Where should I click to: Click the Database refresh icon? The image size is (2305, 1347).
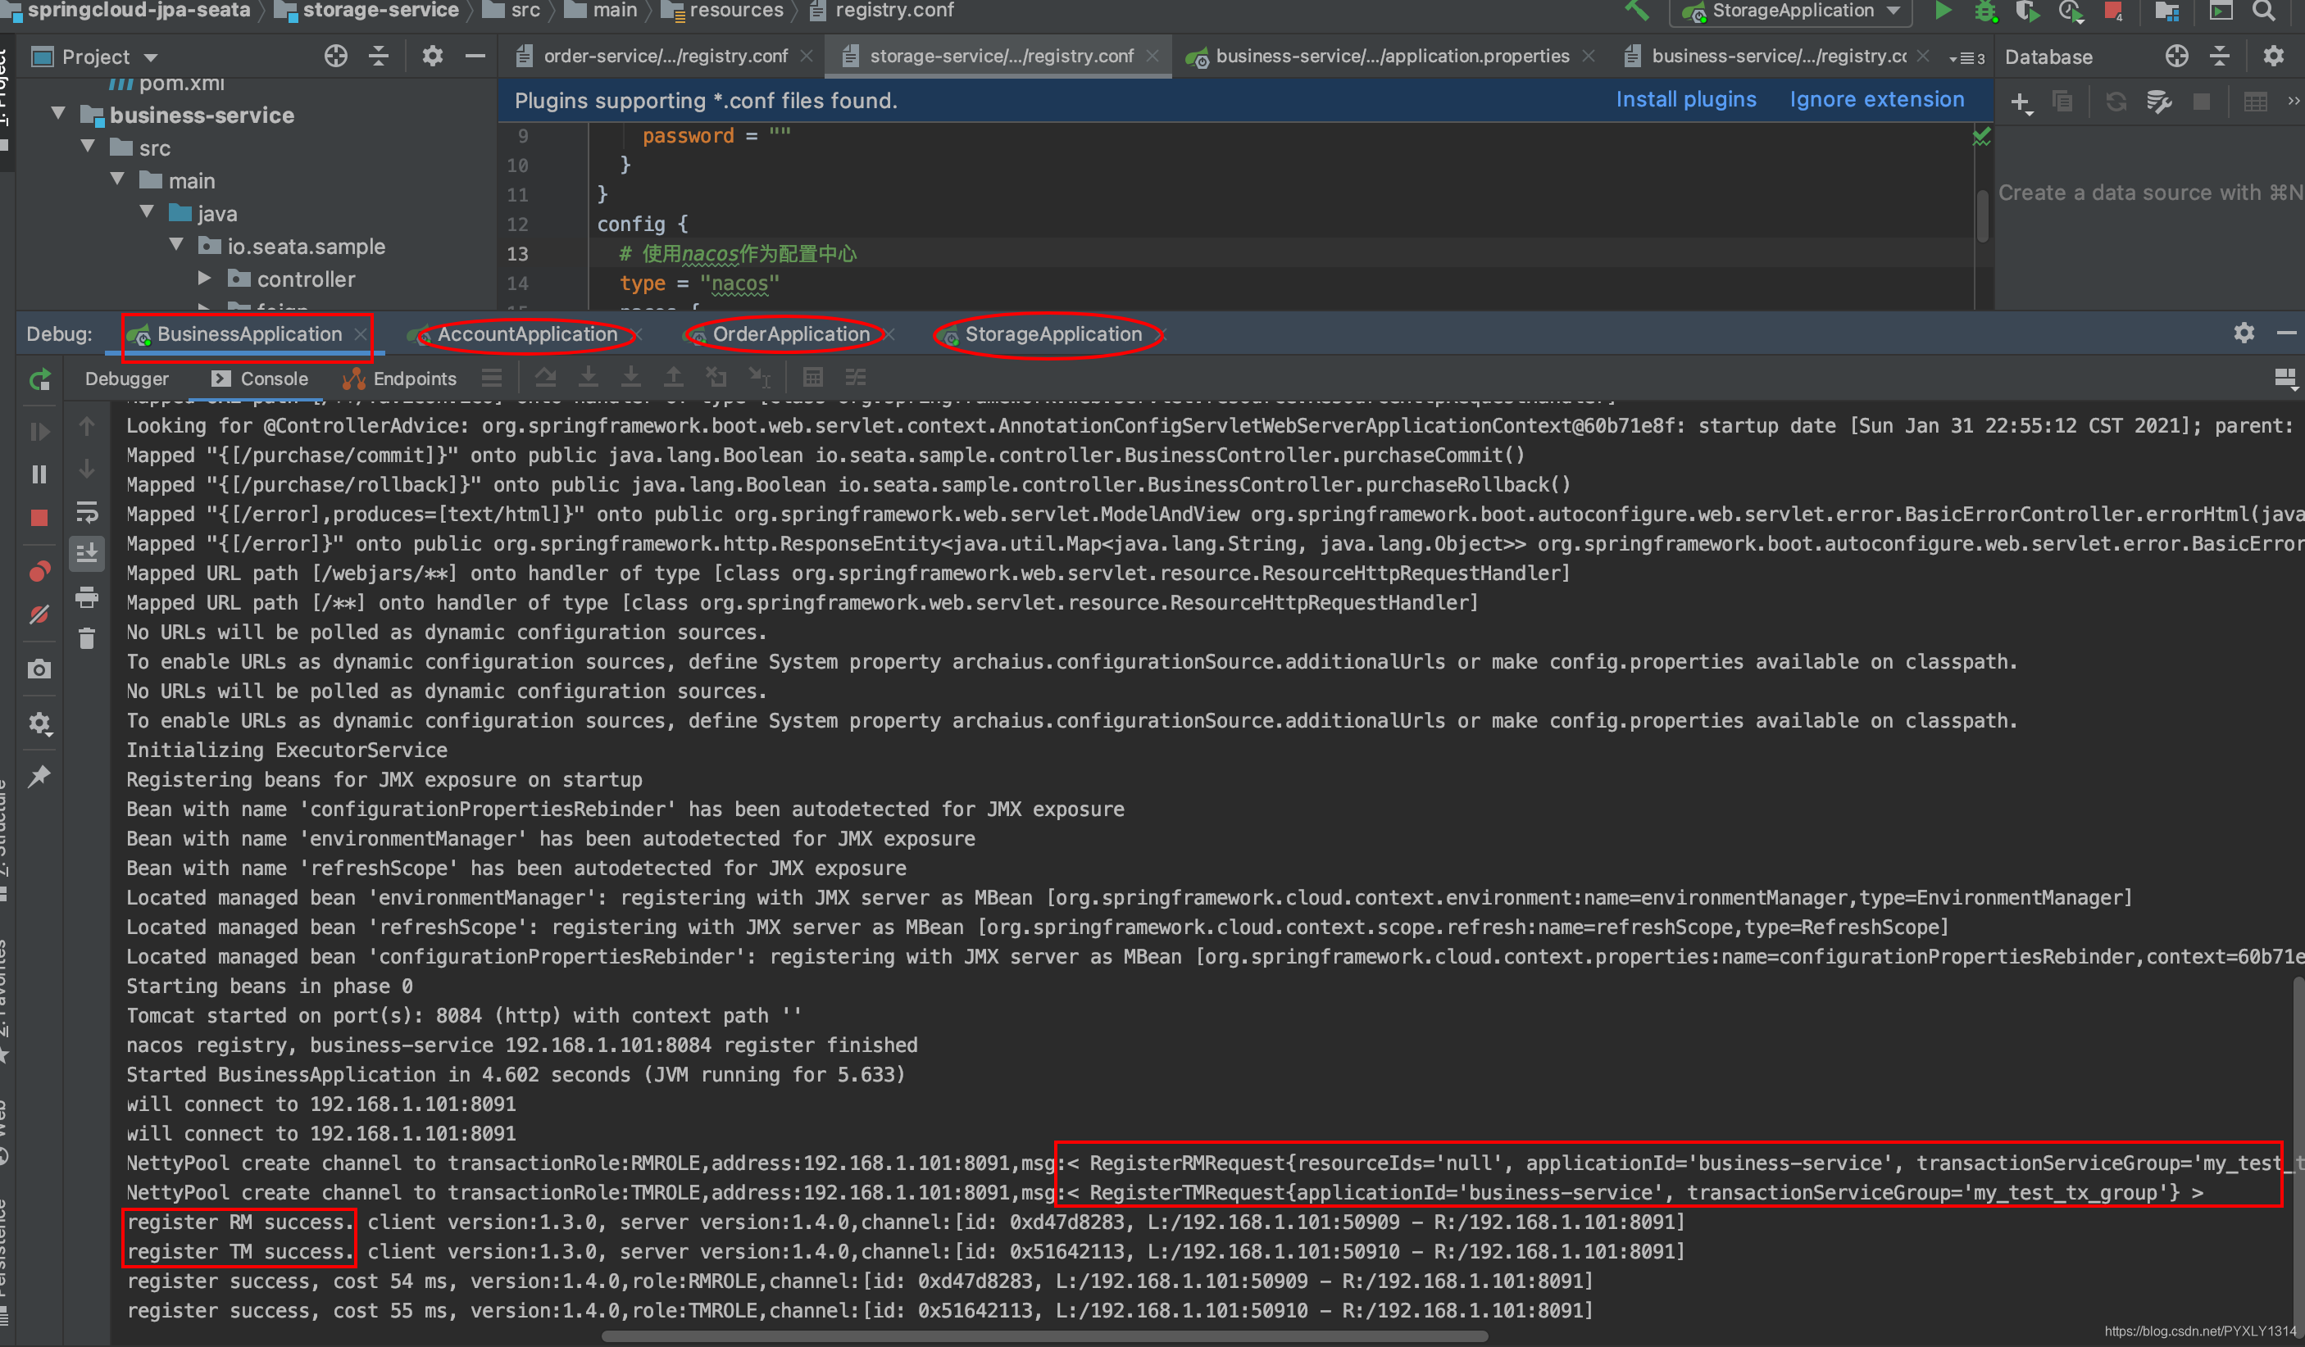tap(2115, 102)
